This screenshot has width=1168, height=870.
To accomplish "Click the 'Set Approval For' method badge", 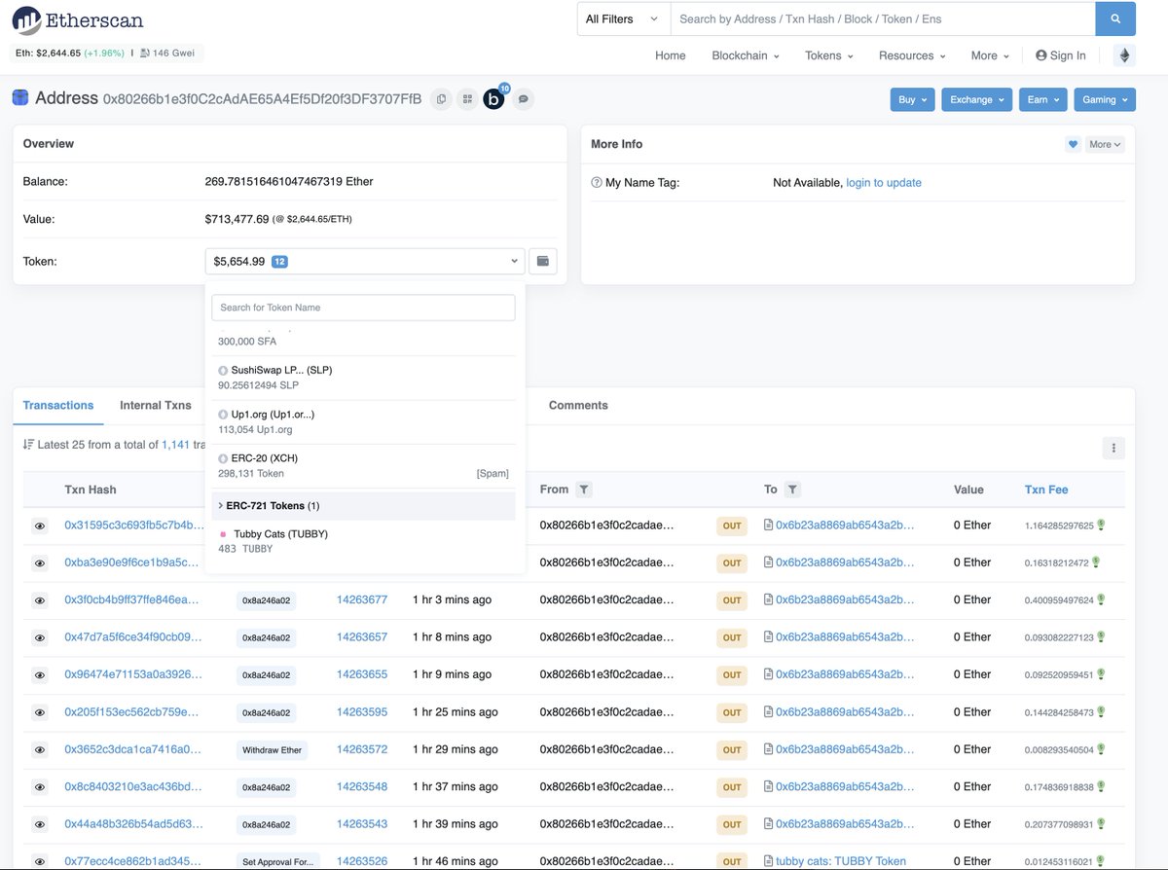I will tap(278, 861).
